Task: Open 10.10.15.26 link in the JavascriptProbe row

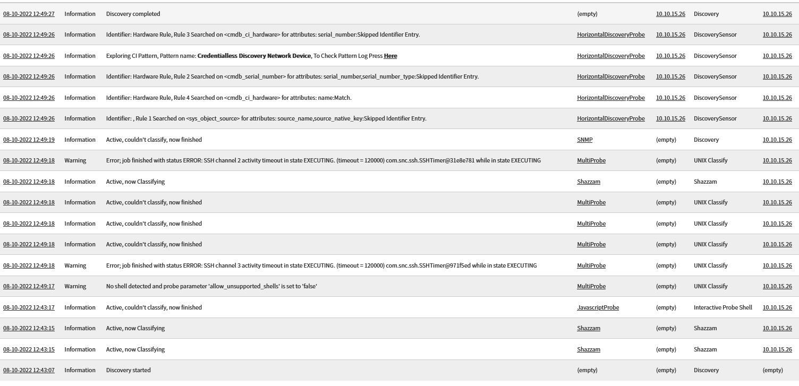Action: (777, 307)
